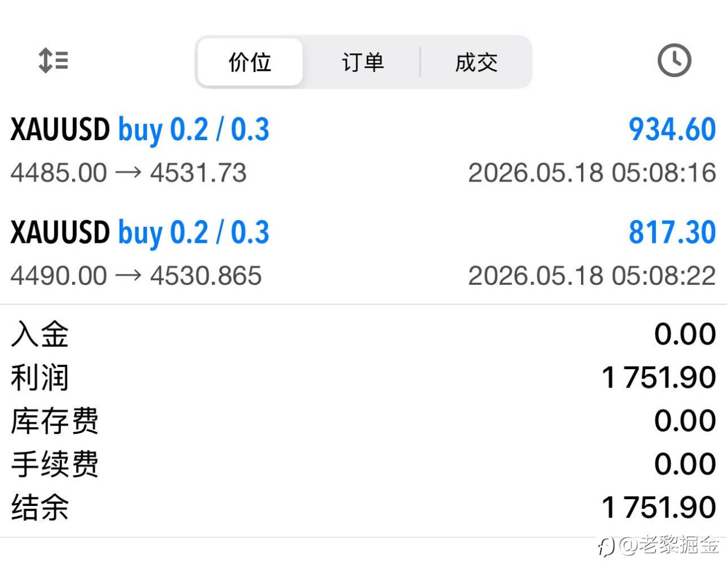This screenshot has height=578, width=727.
Task: Switch to the 价位 tab
Action: pos(250,62)
